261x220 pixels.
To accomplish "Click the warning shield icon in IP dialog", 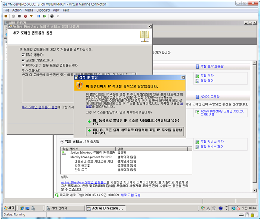I will (x=79, y=85).
